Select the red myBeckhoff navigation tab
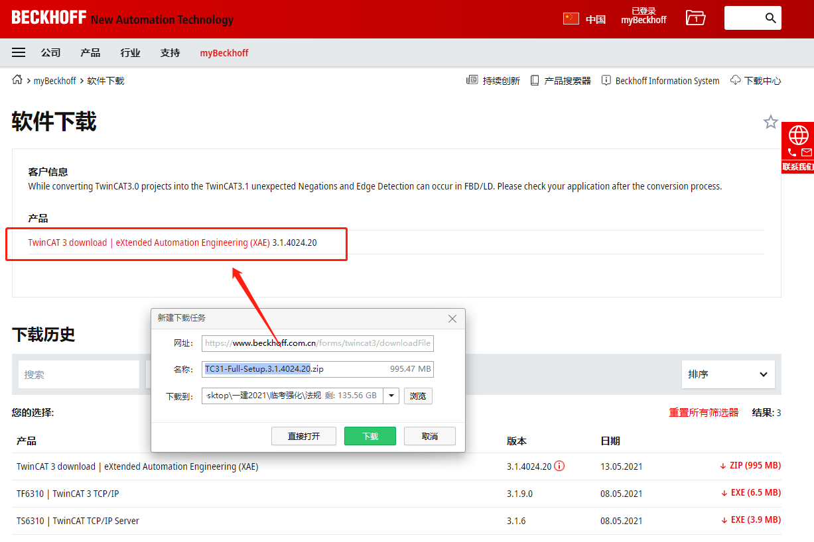The width and height of the screenshot is (814, 542). click(224, 52)
